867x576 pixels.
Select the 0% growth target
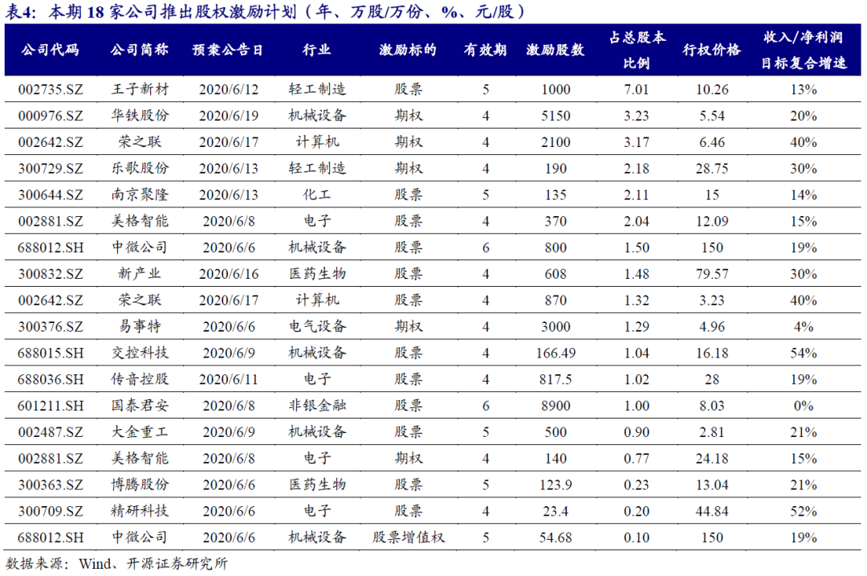804,406
